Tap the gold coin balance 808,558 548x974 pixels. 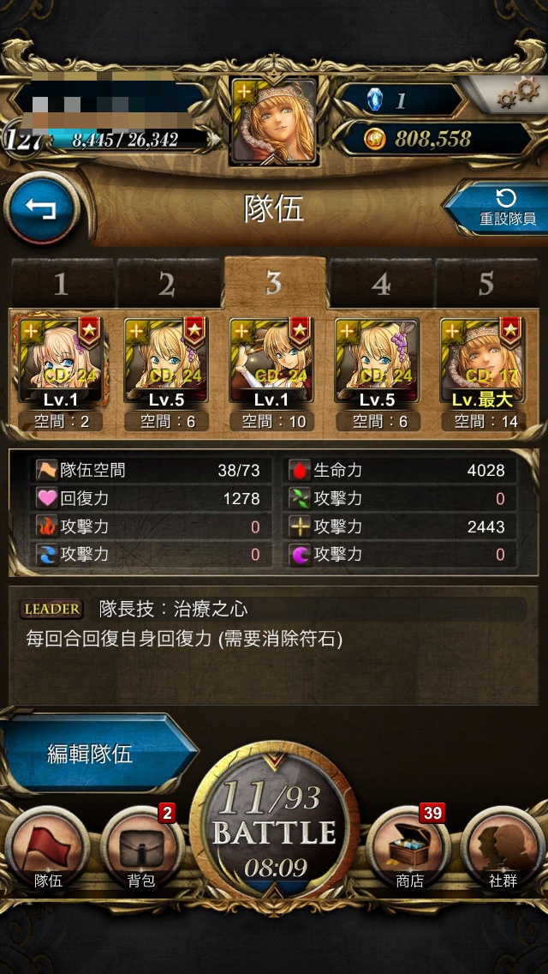pyautogui.click(x=434, y=139)
